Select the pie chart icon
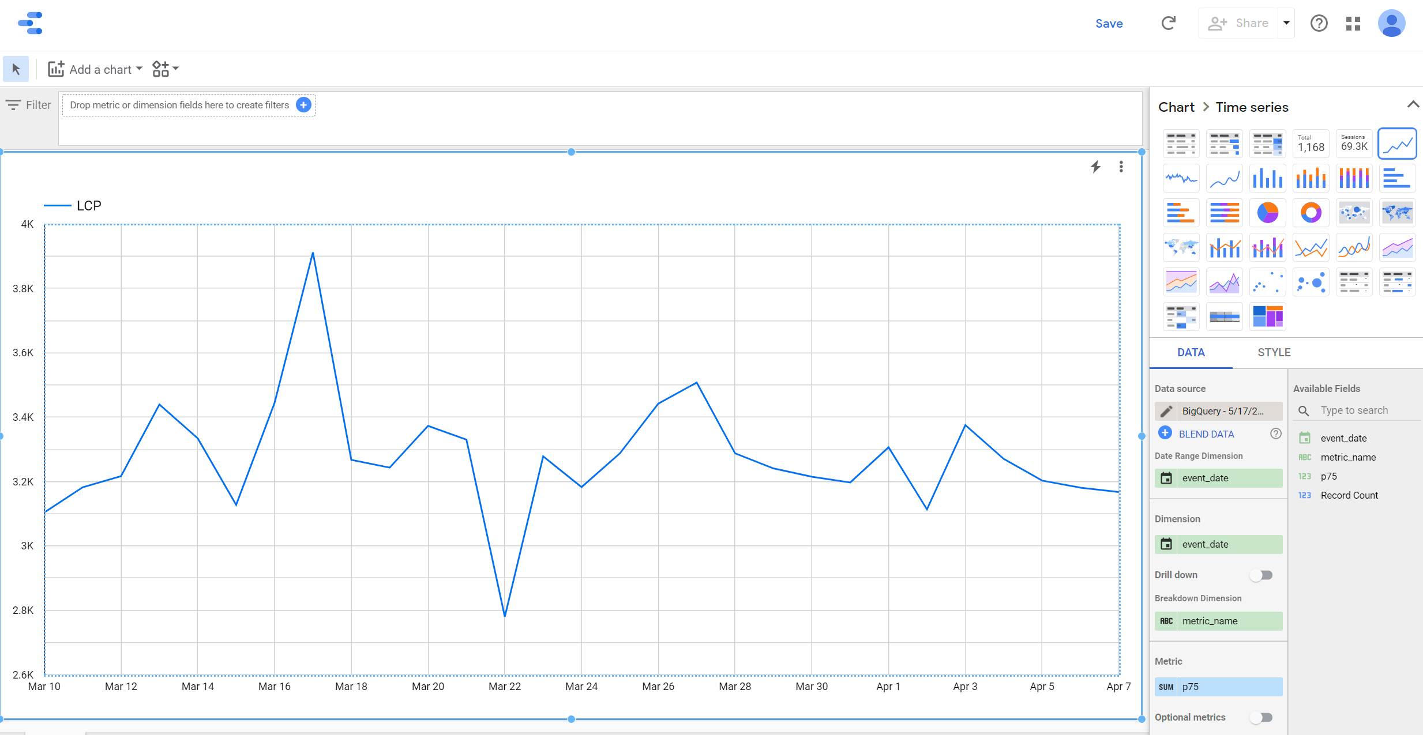 [x=1266, y=213]
